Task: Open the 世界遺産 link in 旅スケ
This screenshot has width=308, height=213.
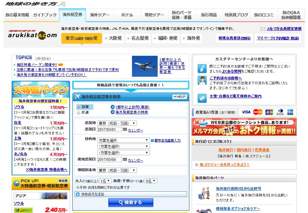Action: click(x=262, y=150)
